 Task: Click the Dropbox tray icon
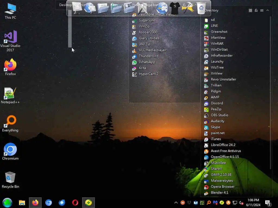[x=189, y=203]
